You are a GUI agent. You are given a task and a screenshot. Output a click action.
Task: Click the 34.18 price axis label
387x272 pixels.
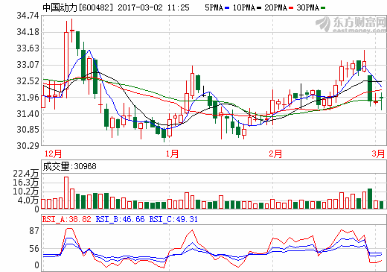click(28, 32)
